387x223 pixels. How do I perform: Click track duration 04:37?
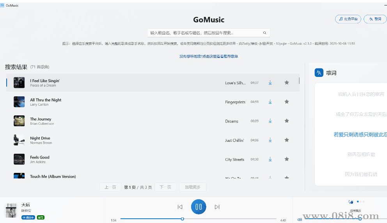click(254, 83)
